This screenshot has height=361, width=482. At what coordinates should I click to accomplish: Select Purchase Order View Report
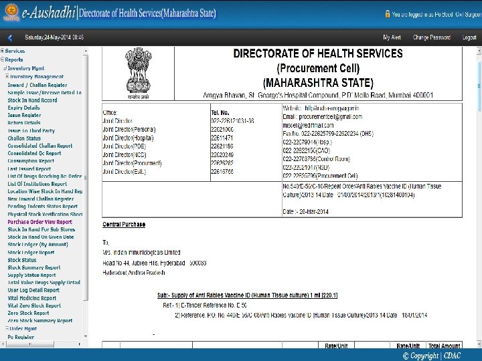(40, 222)
